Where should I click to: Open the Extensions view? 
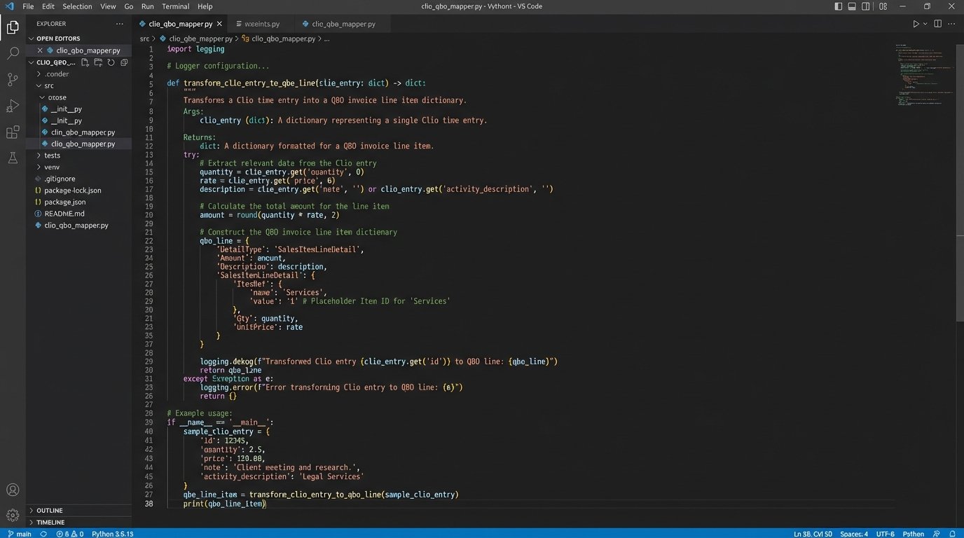(13, 132)
